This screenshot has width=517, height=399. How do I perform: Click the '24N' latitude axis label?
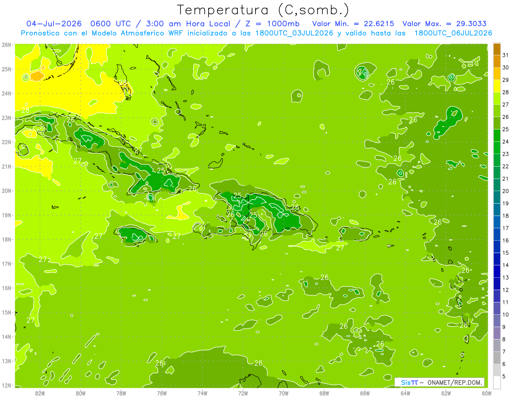click(x=7, y=93)
